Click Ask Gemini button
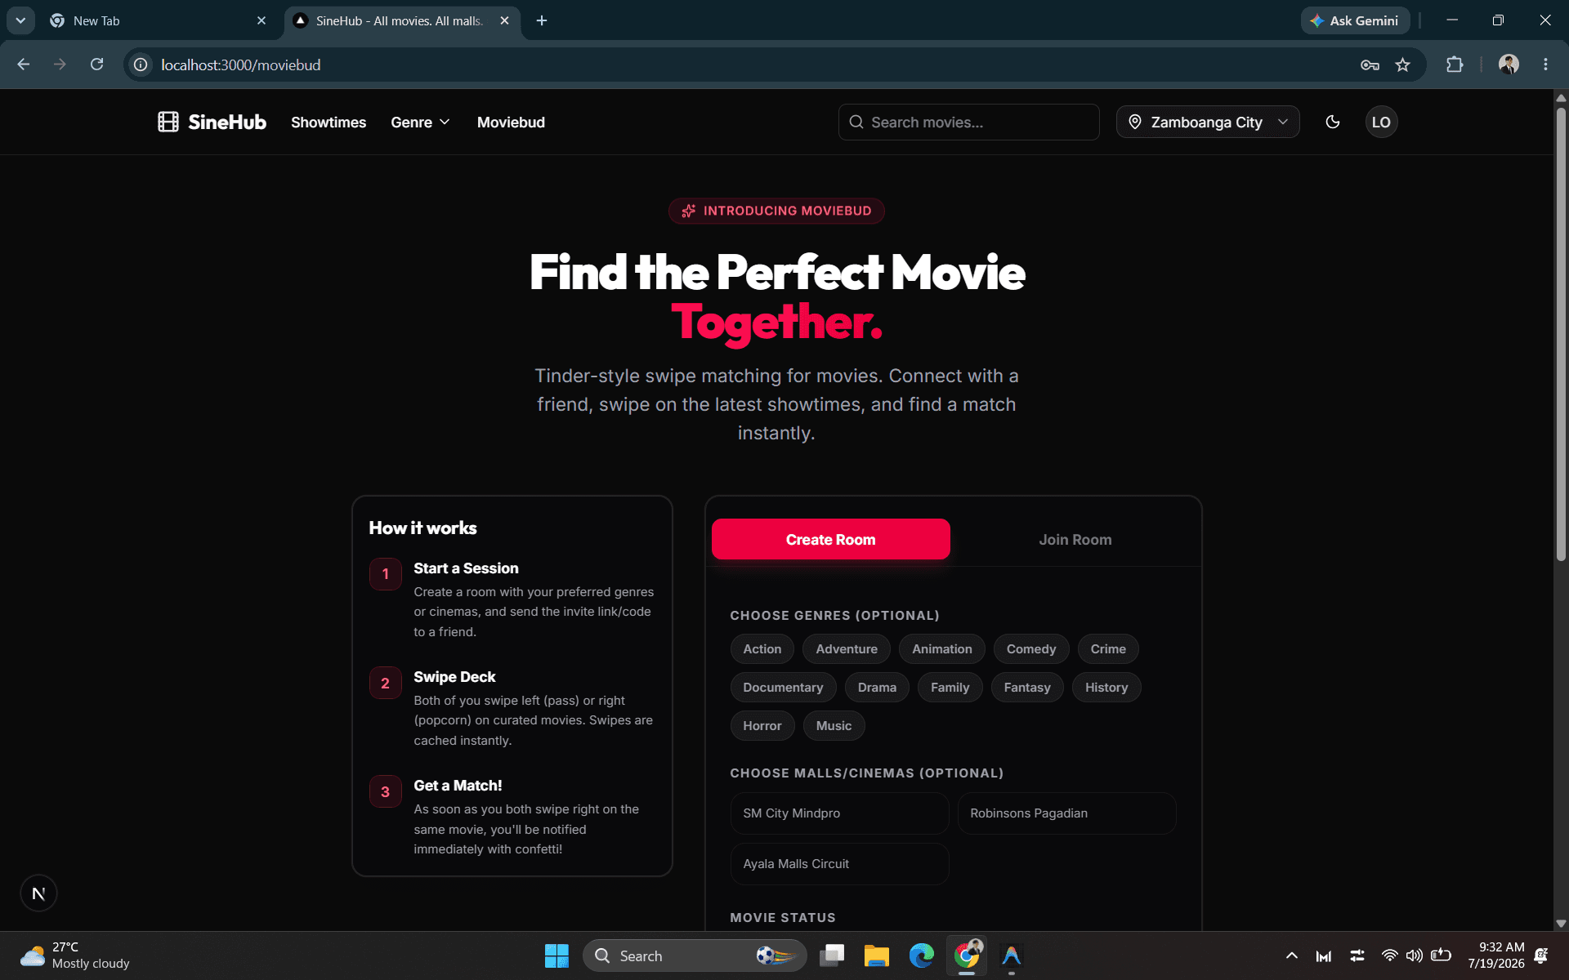The width and height of the screenshot is (1569, 980). pos(1355,20)
